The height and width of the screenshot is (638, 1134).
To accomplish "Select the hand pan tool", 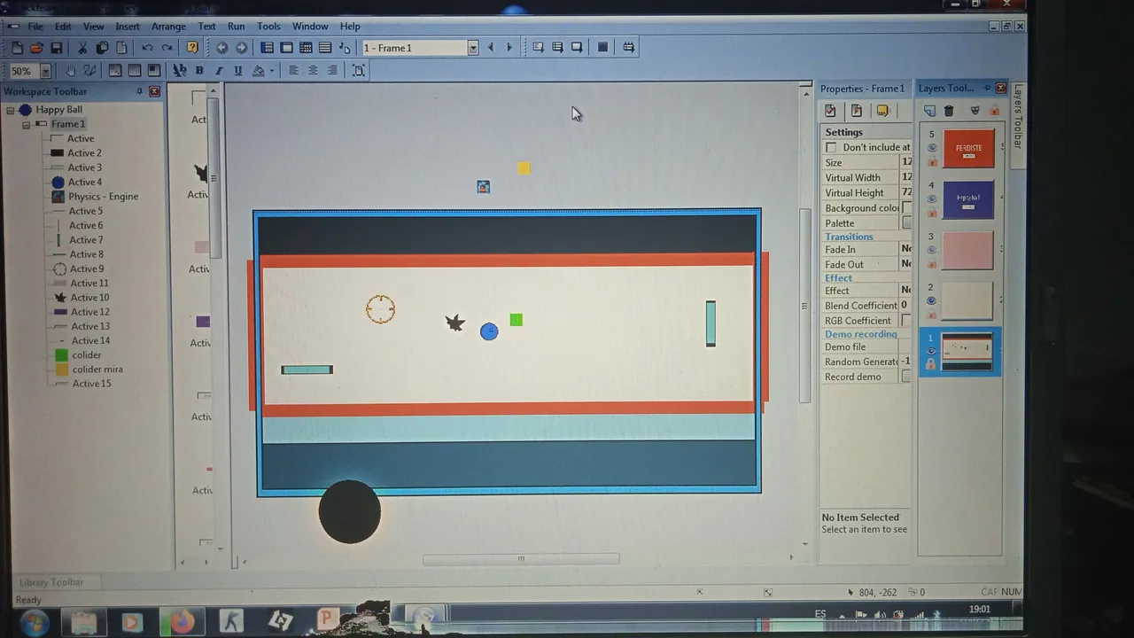I will pyautogui.click(x=70, y=71).
